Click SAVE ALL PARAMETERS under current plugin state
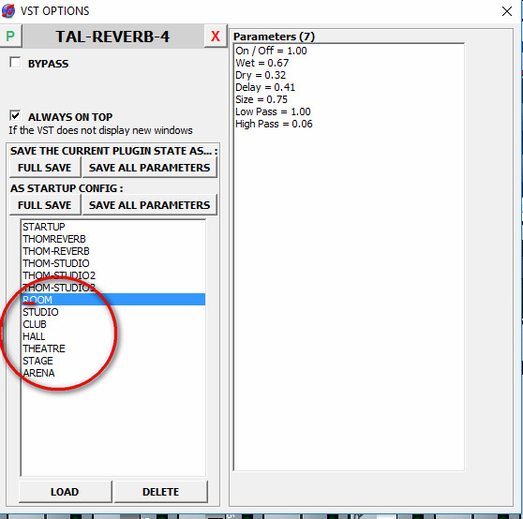The width and height of the screenshot is (523, 519). pyautogui.click(x=149, y=168)
